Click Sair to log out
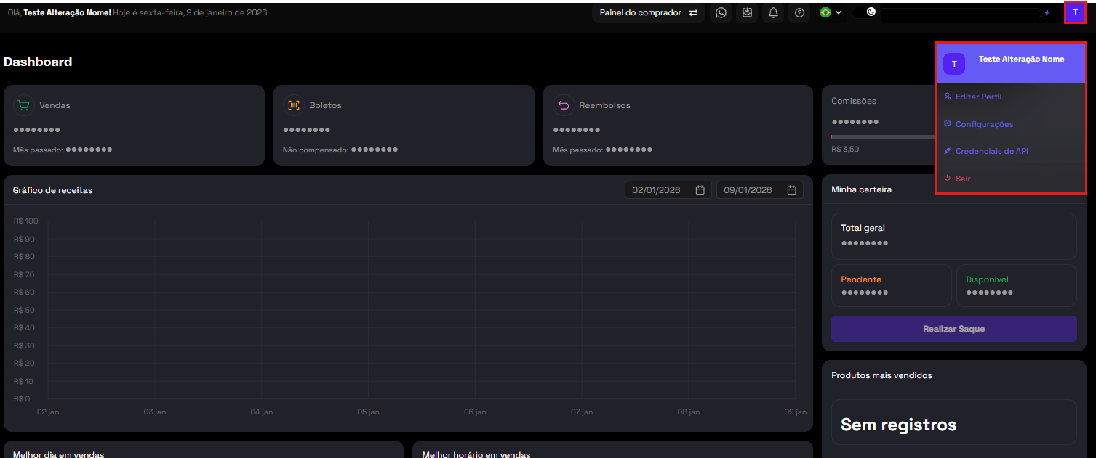Viewport: 1096px width, 458px height. tap(963, 179)
